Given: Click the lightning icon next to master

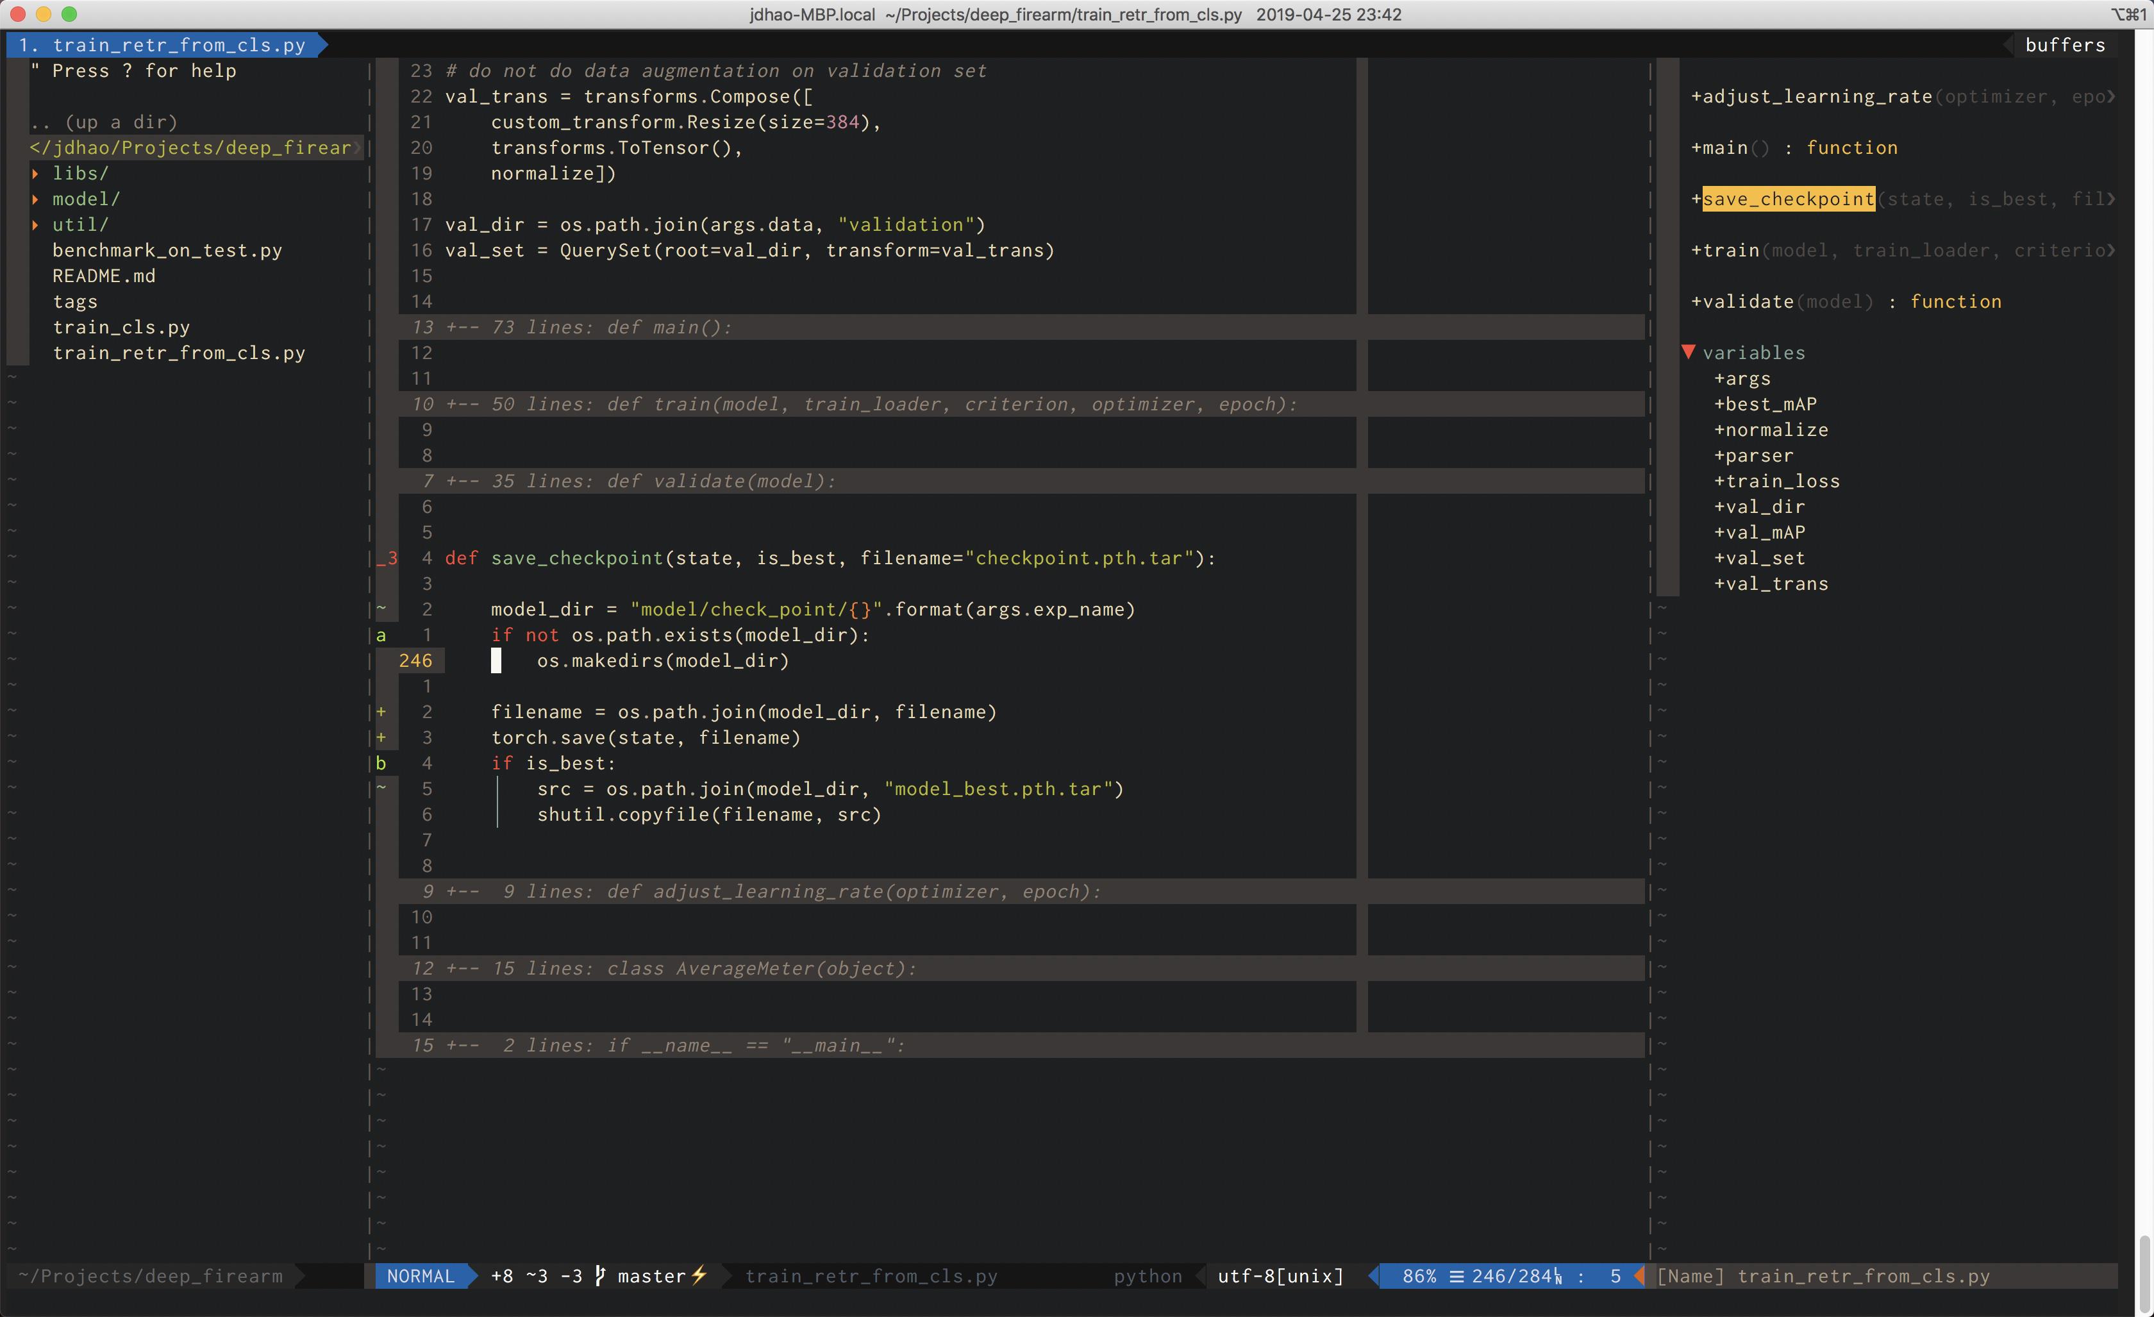Looking at the screenshot, I should [700, 1276].
